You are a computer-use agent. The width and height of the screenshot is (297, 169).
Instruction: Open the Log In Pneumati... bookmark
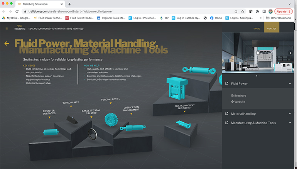click(142, 18)
